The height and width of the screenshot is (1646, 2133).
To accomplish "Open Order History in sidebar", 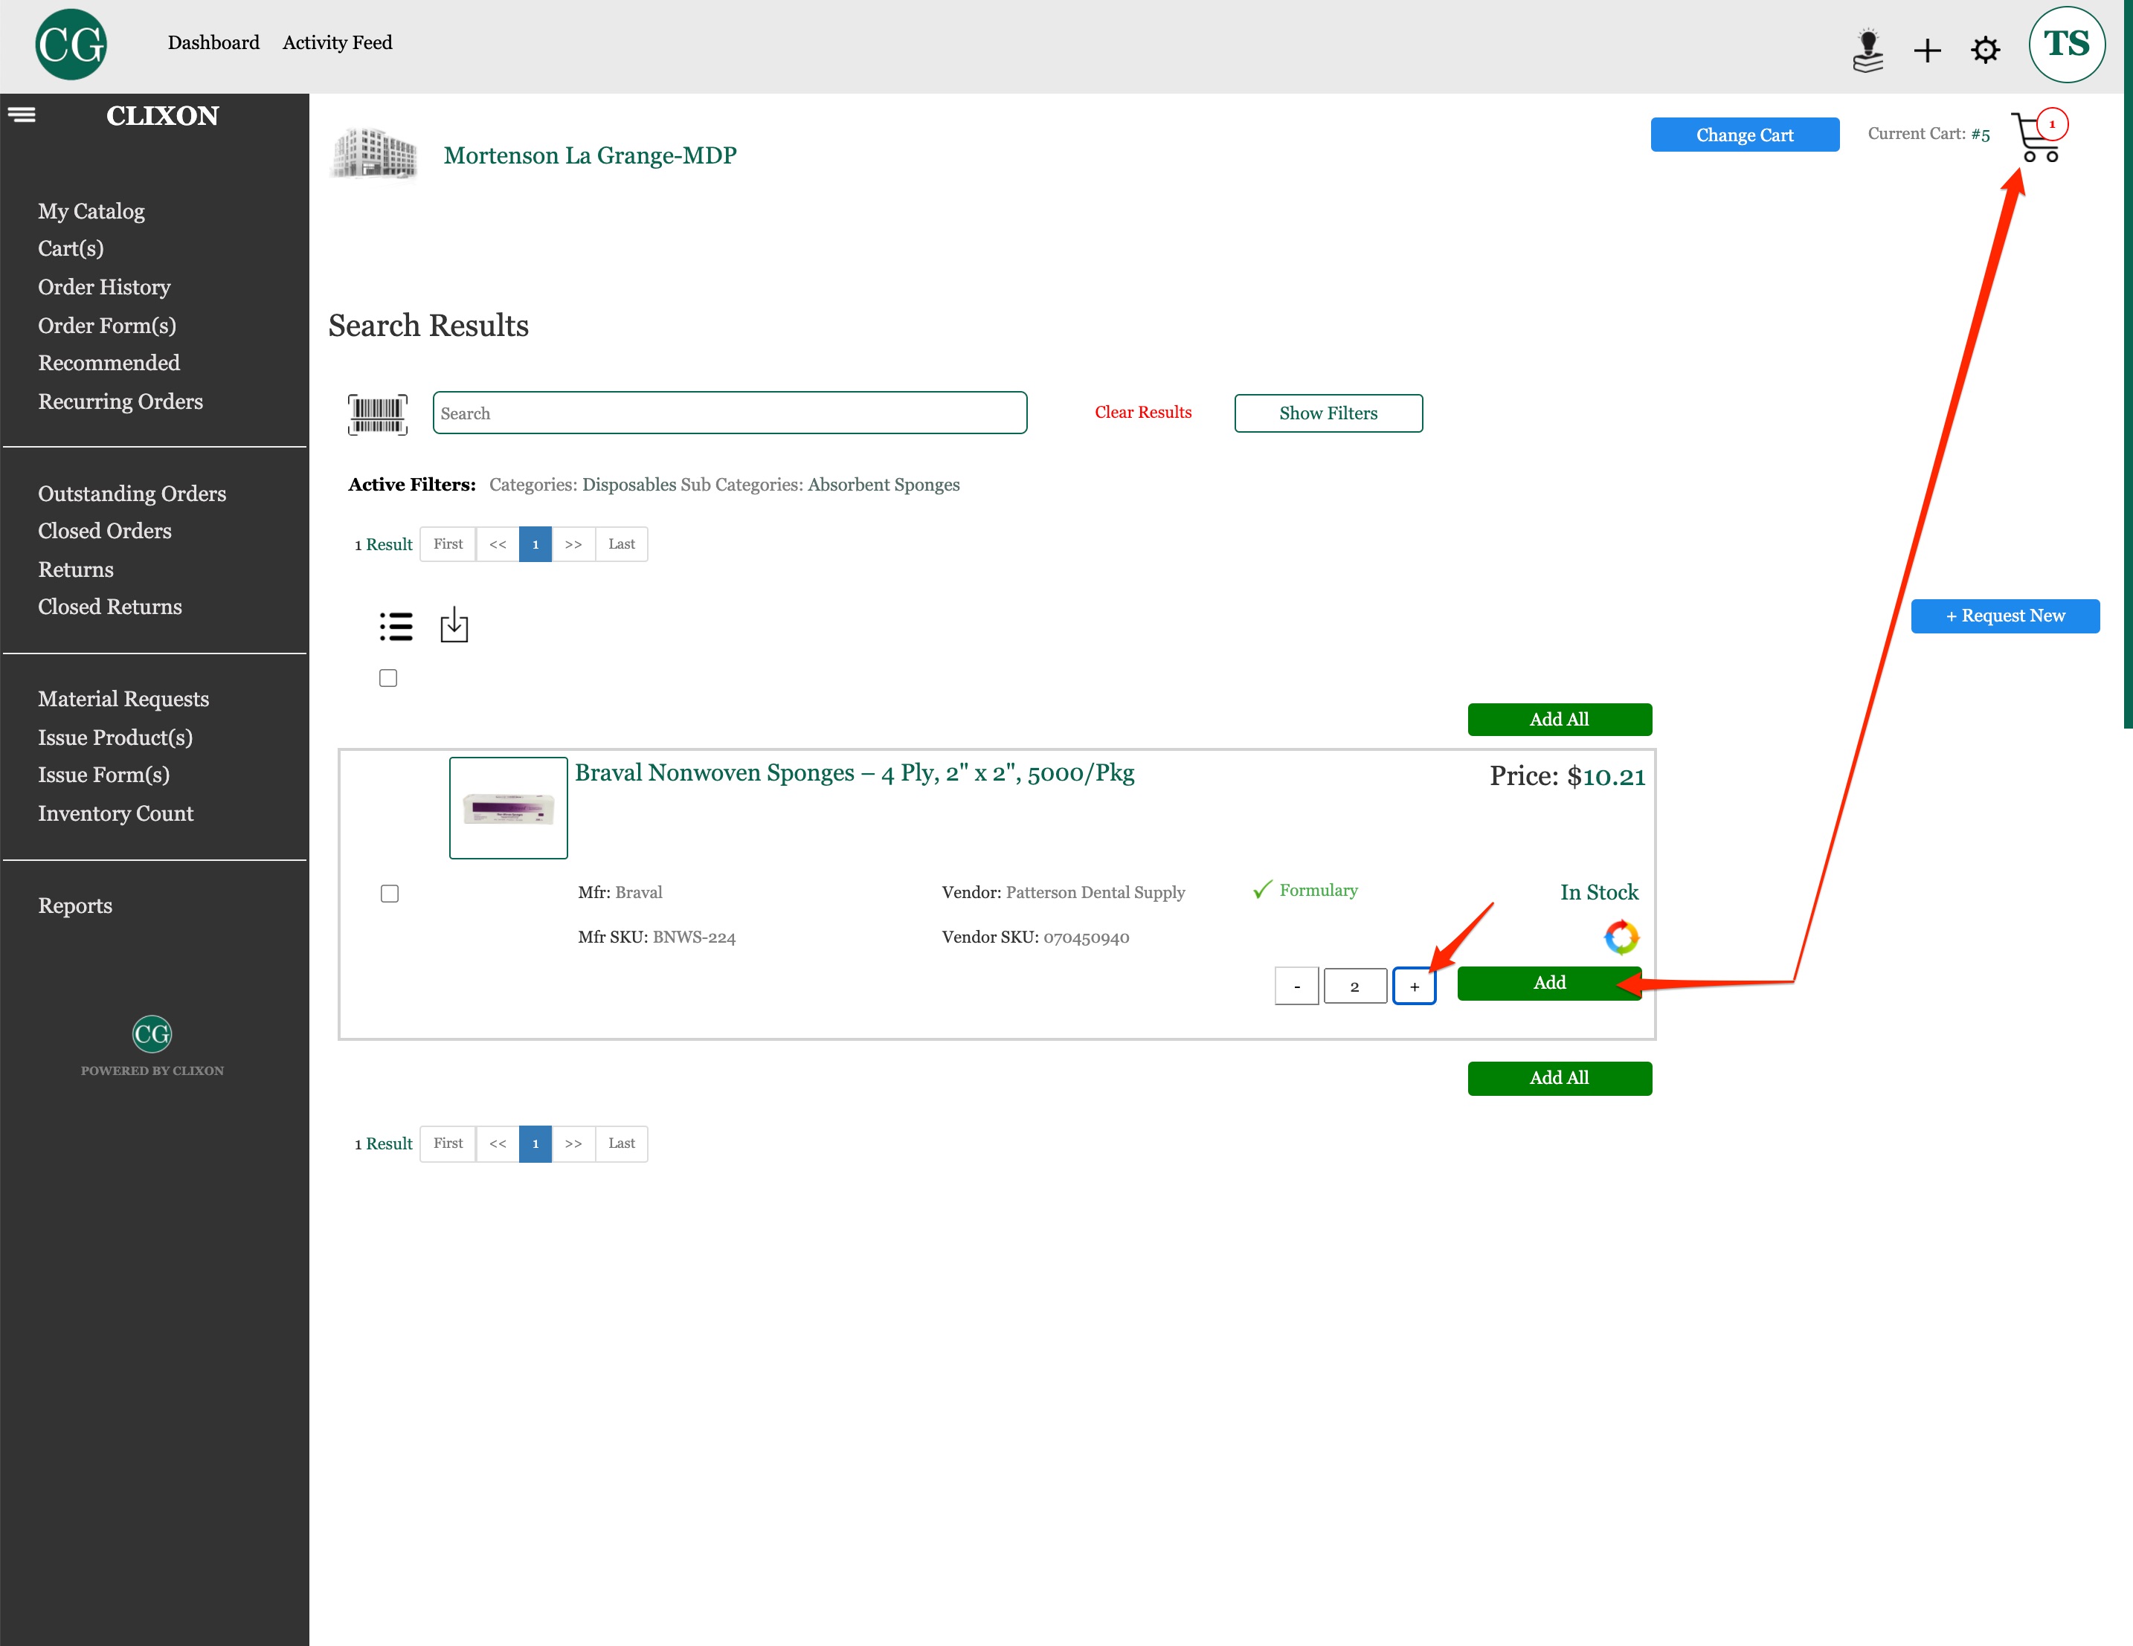I will [x=103, y=287].
